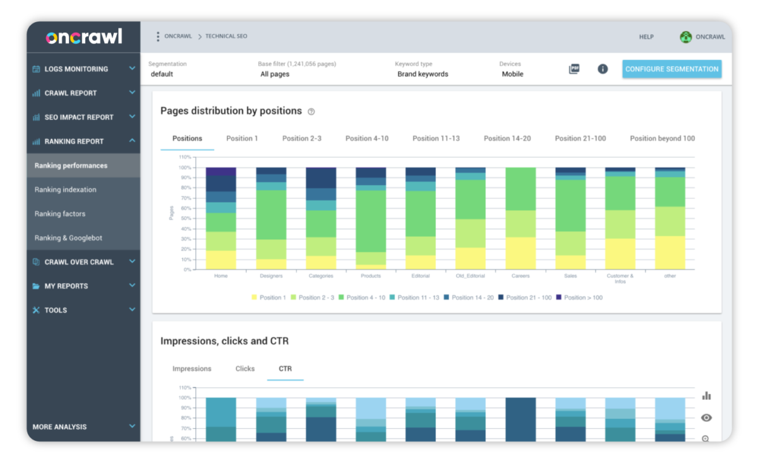Open Ranking indexation in the sidebar
The width and height of the screenshot is (758, 463).
point(83,189)
